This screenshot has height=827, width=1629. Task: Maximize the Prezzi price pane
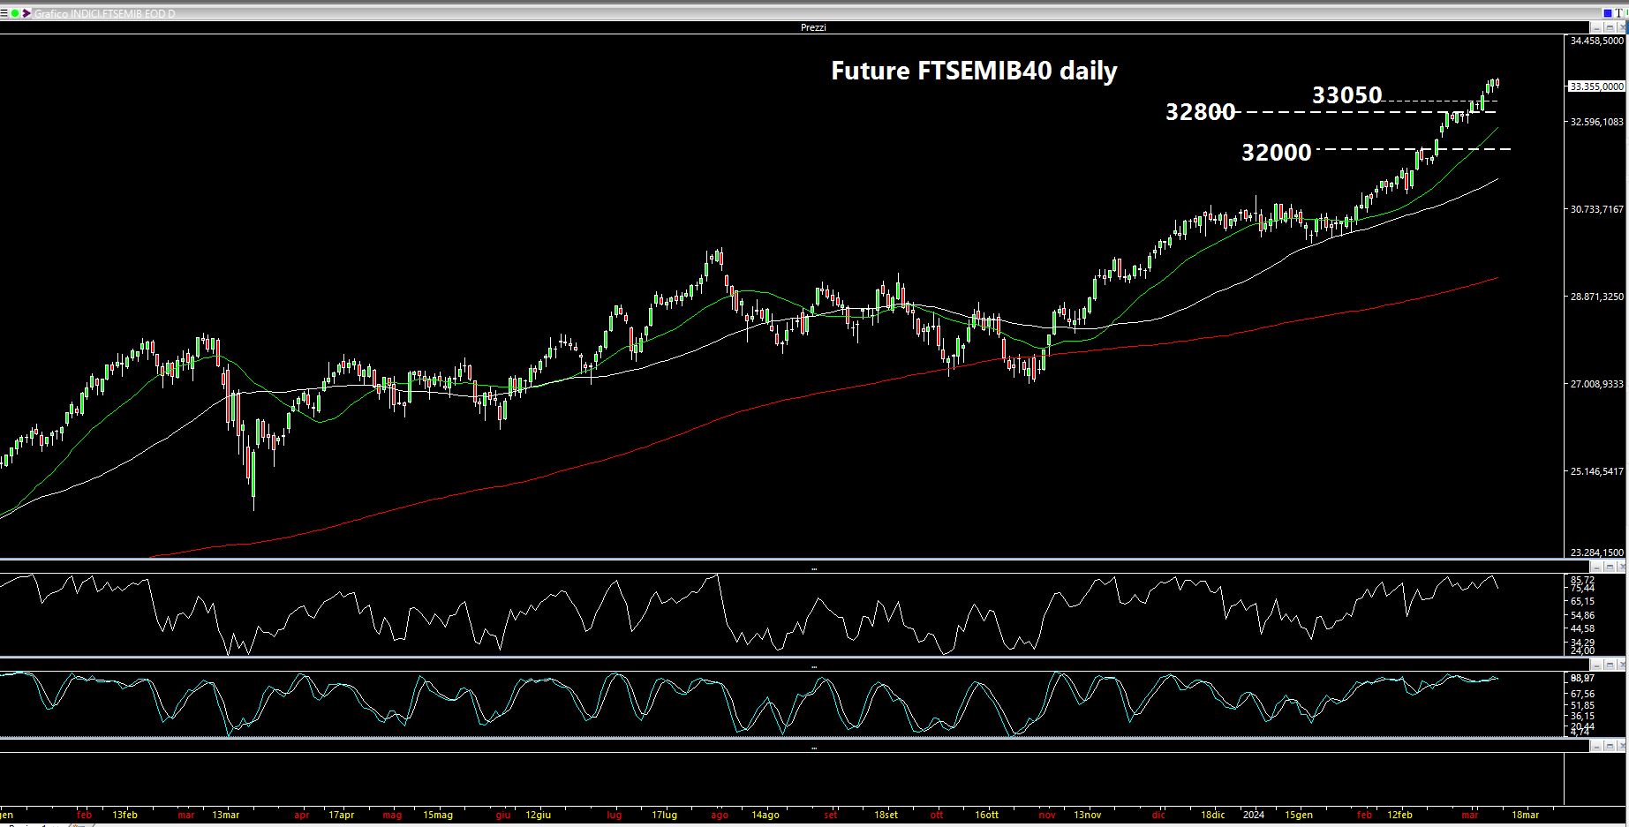coord(1610,27)
